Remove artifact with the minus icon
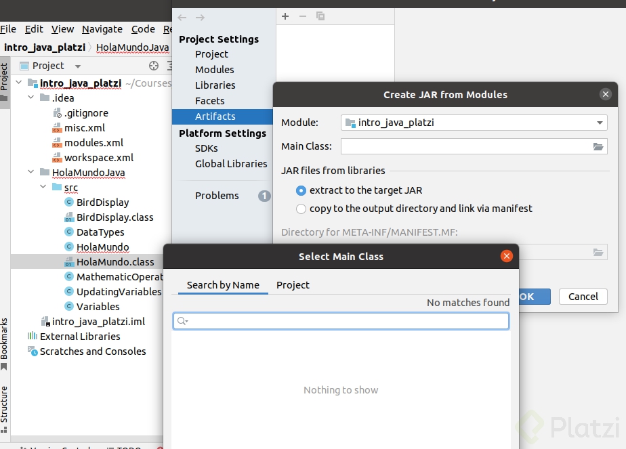 (303, 16)
